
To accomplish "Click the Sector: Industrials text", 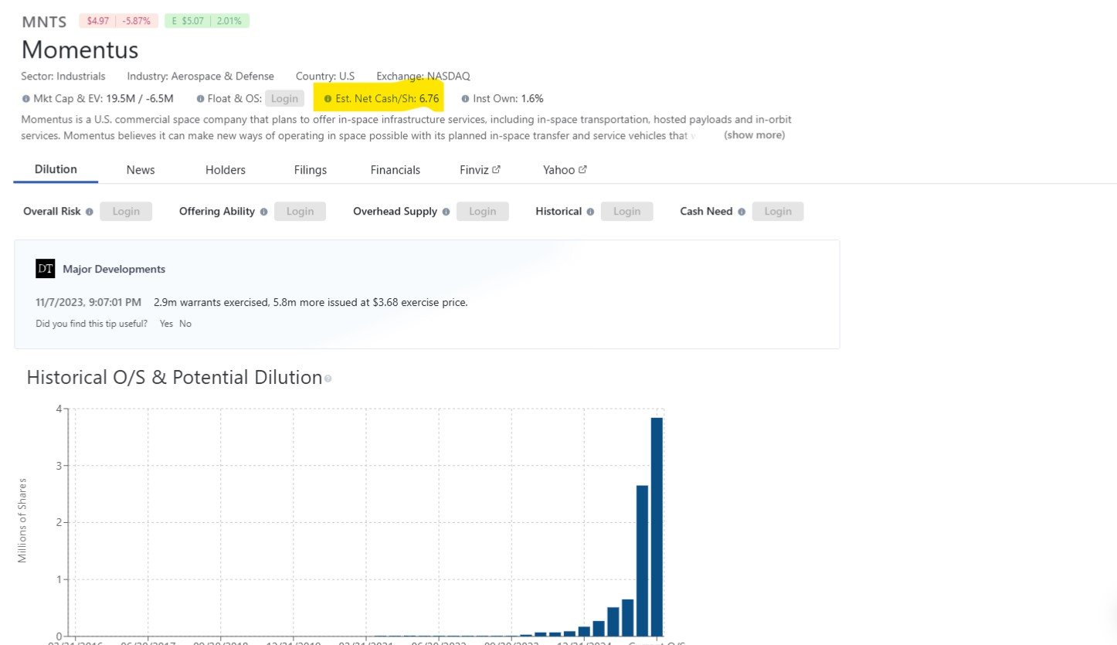I will pos(63,76).
